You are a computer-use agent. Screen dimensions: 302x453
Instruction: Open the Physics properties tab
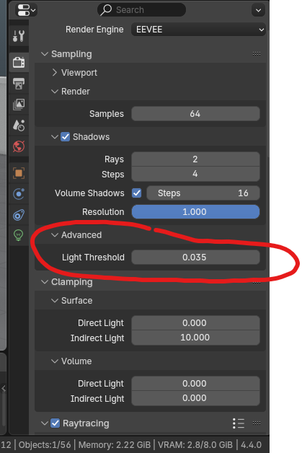tap(19, 194)
